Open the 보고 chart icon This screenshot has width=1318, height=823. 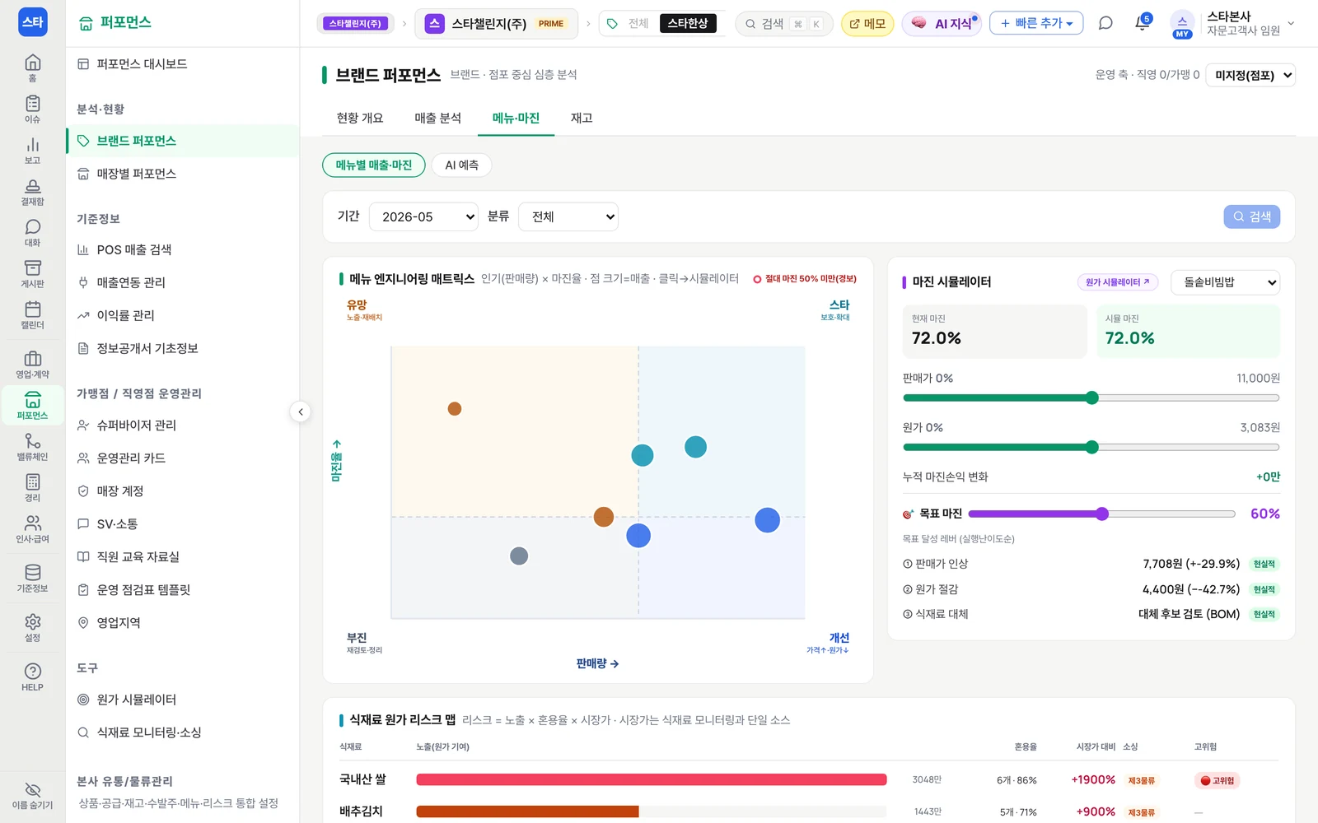pyautogui.click(x=32, y=150)
